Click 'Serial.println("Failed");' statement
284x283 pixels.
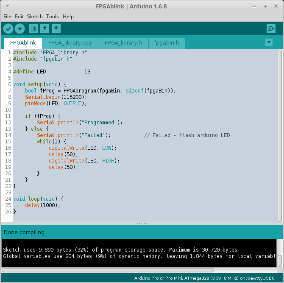pyautogui.click(x=74, y=135)
